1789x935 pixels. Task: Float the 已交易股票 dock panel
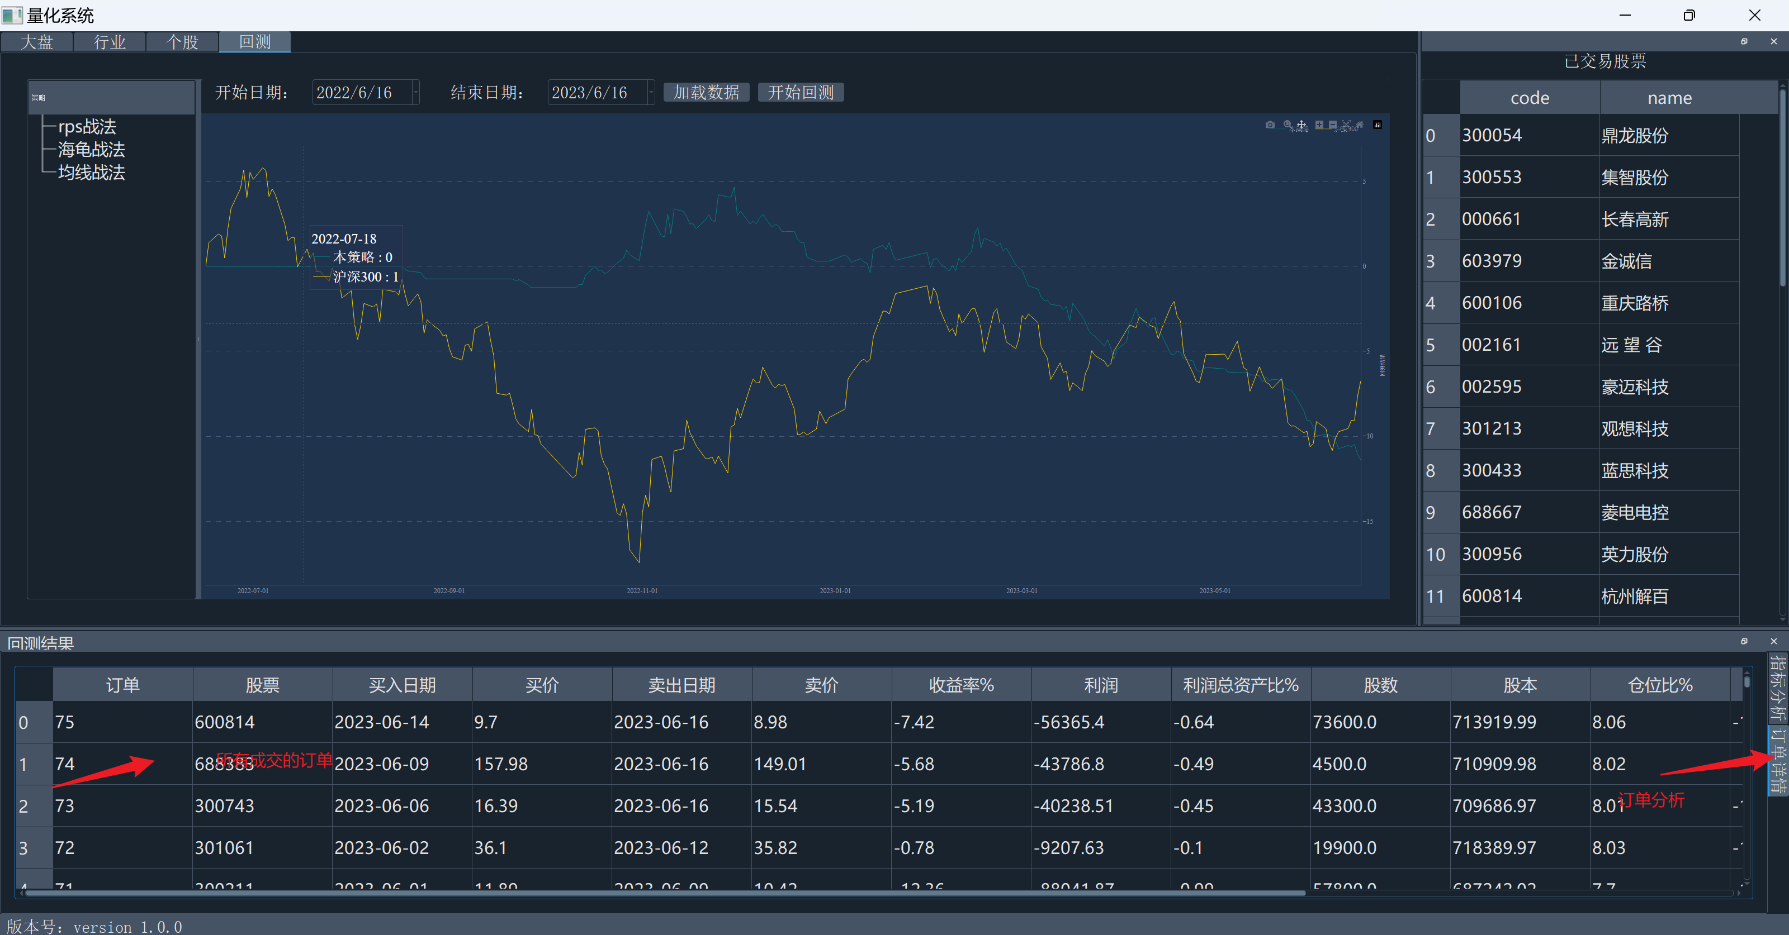1744,42
